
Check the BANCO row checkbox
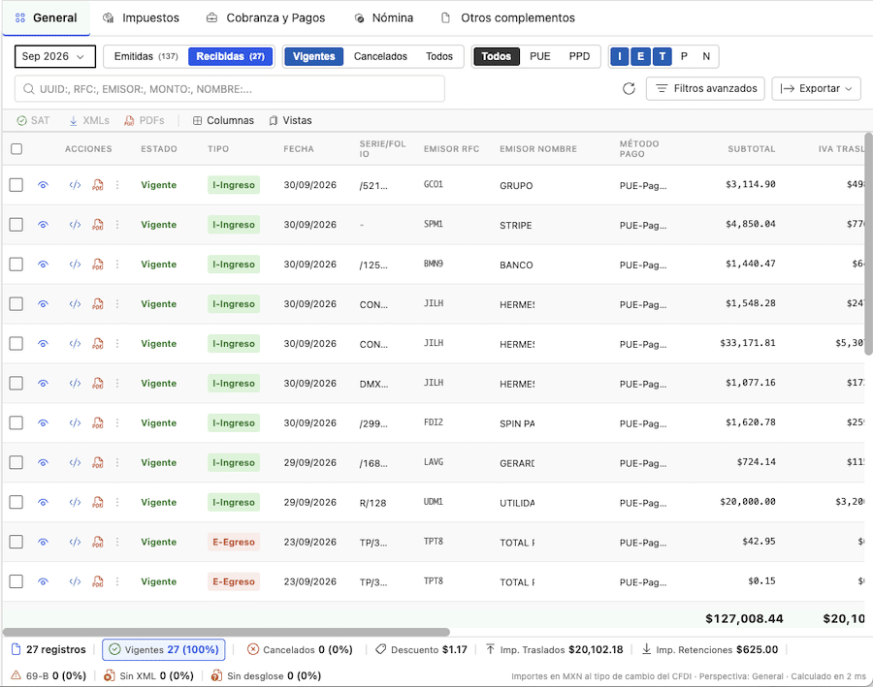(x=16, y=265)
